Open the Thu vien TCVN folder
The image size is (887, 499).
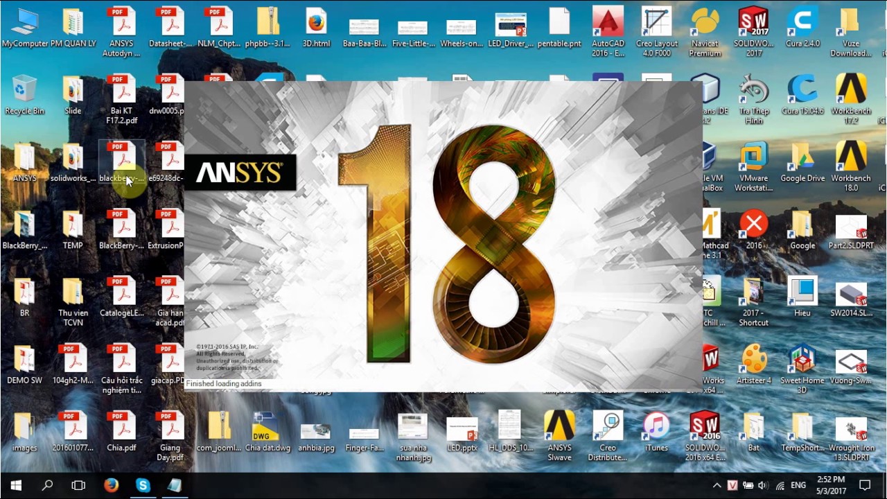pos(73,301)
